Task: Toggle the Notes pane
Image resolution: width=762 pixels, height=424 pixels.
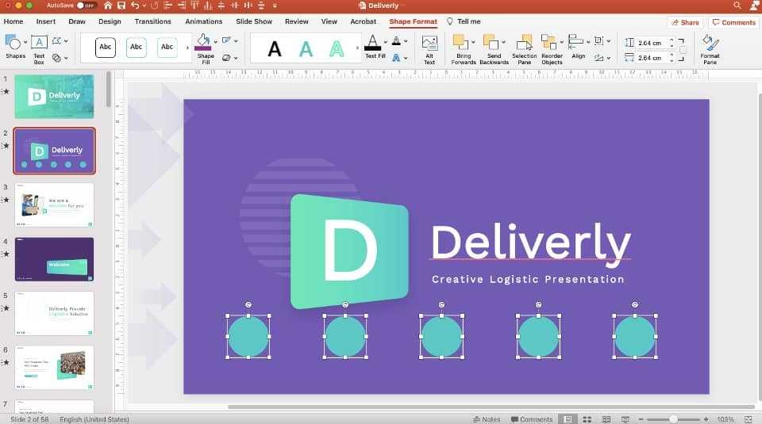Action: pos(487,419)
